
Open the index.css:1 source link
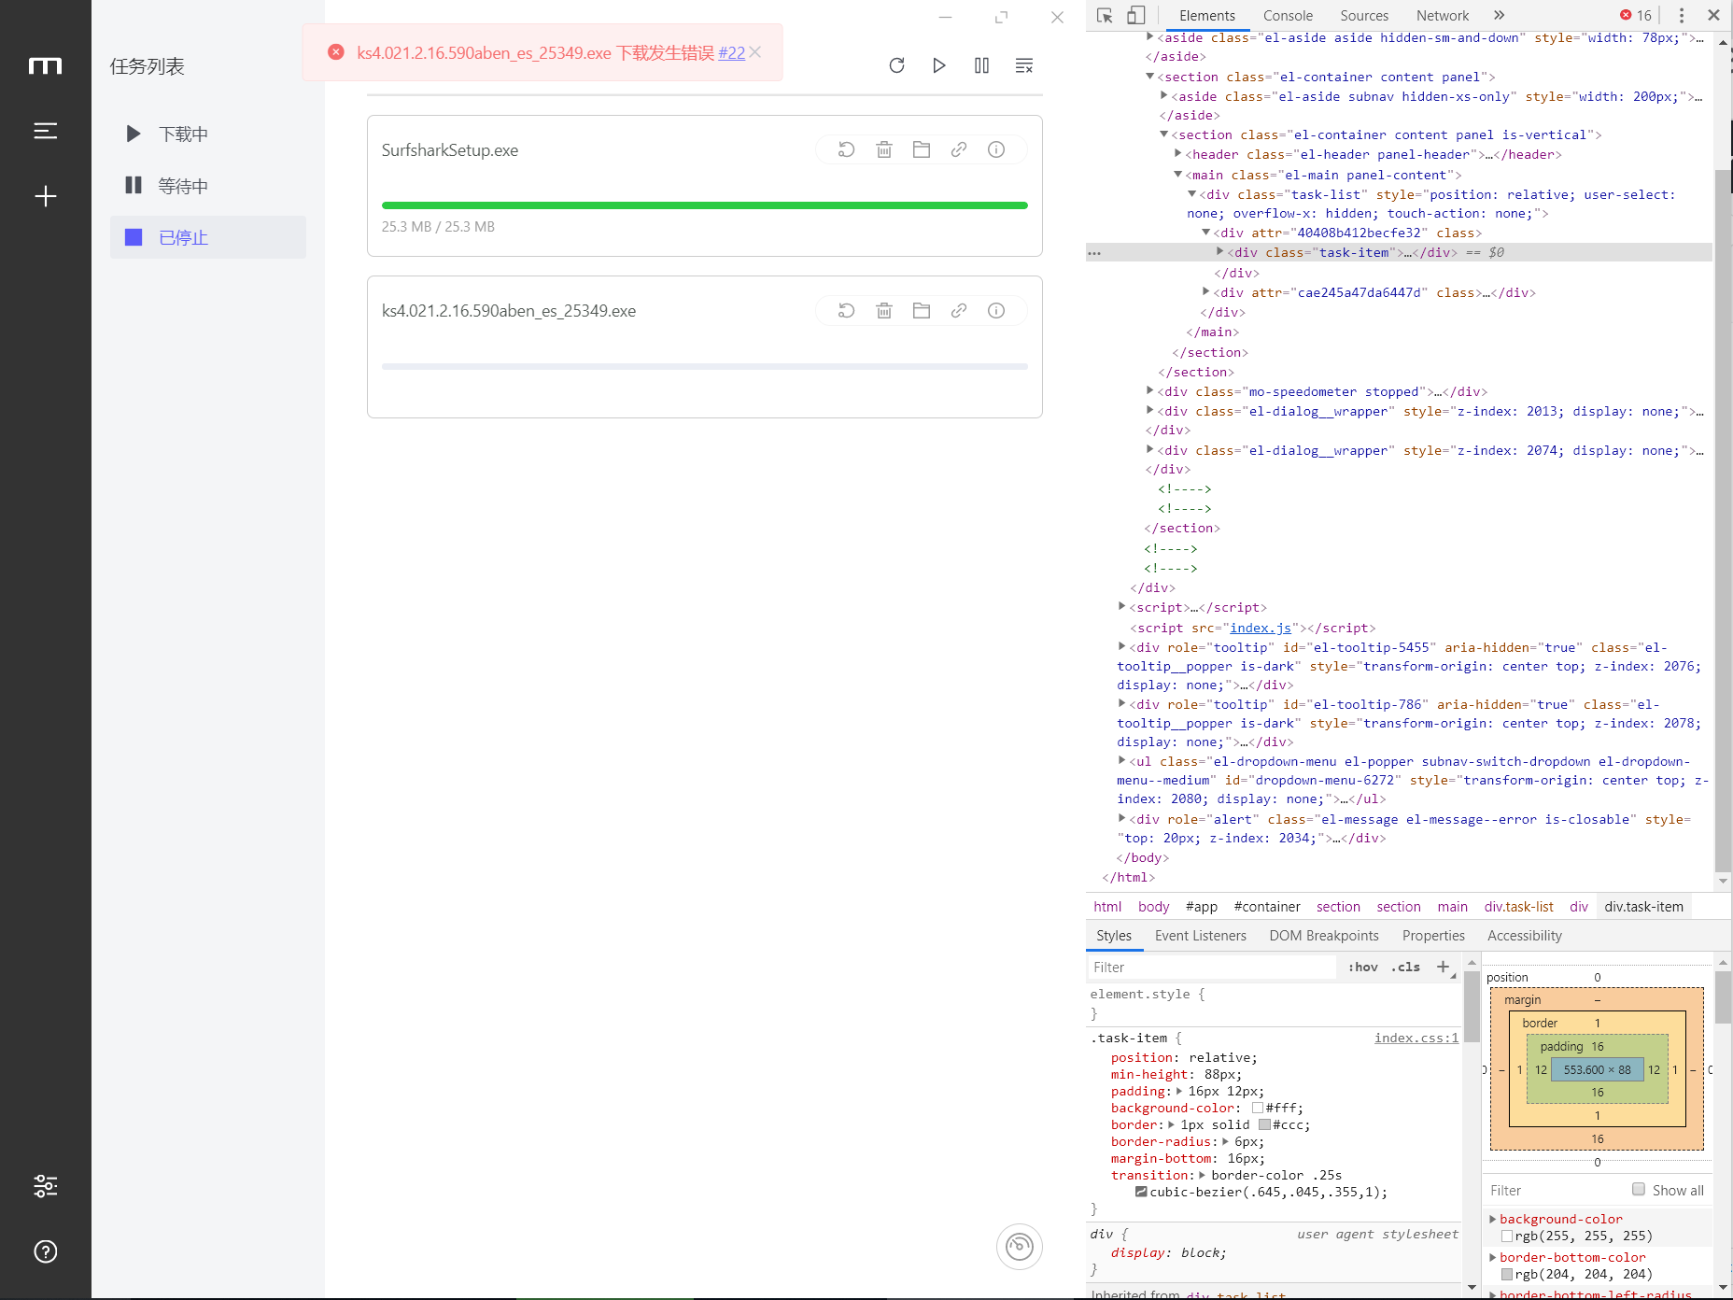coord(1416,1038)
